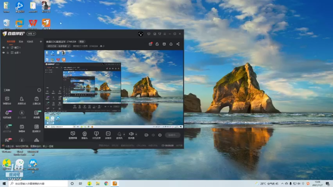333x187 pixels.
Task: Open Task View from the taskbar
Action: [80, 183]
